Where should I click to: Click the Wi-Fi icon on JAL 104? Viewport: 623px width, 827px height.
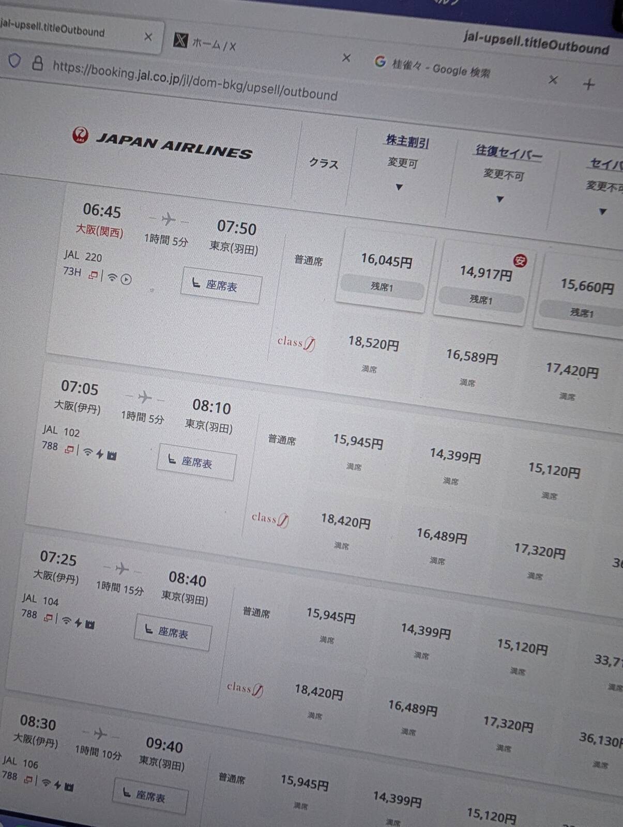(x=66, y=621)
